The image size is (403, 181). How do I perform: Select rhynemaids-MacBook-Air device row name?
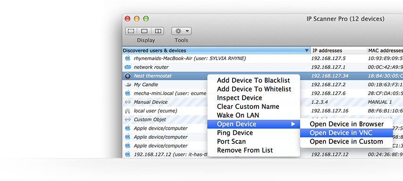[x=190, y=58]
